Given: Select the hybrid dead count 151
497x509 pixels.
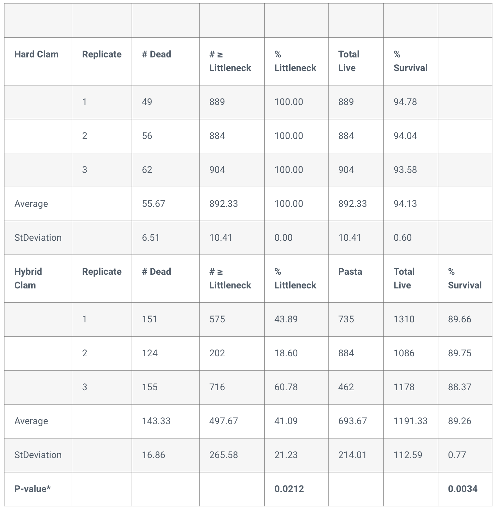Looking at the screenshot, I should [x=149, y=319].
